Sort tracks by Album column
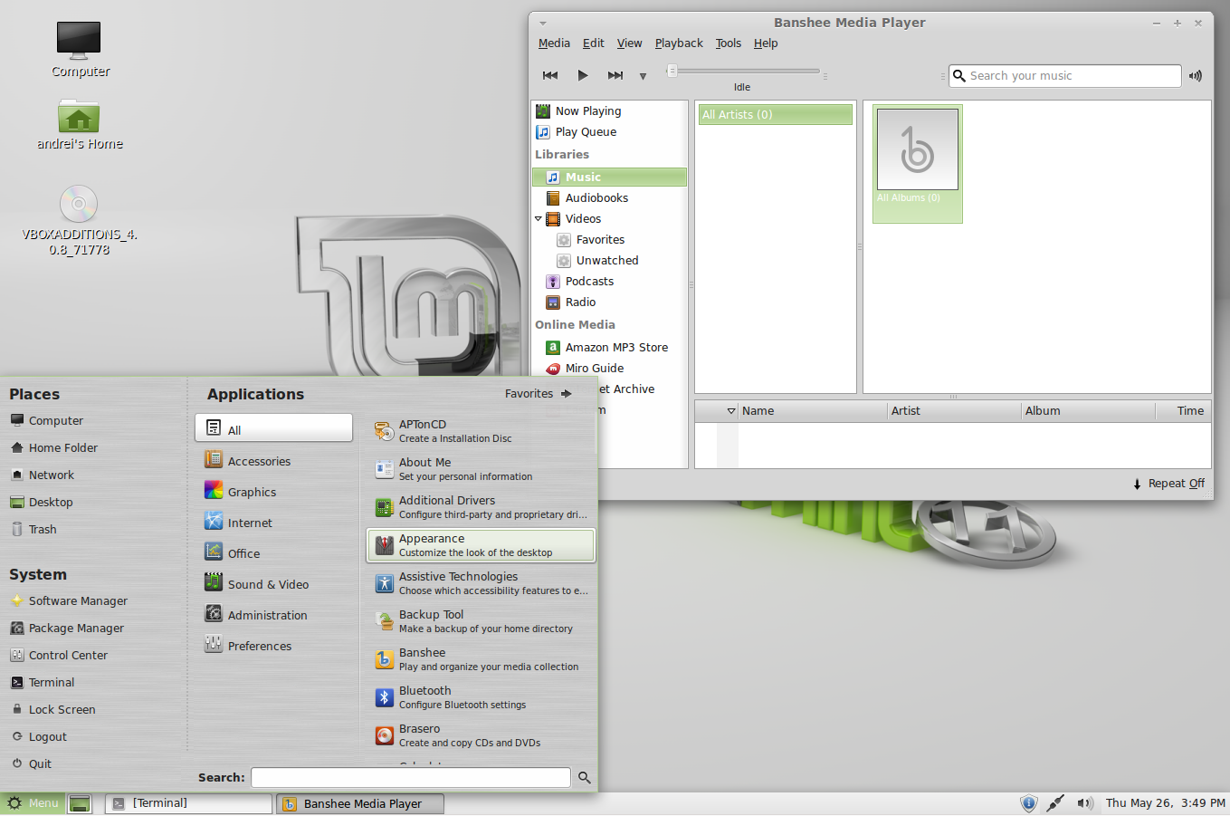This screenshot has width=1230, height=816. coord(1087,411)
